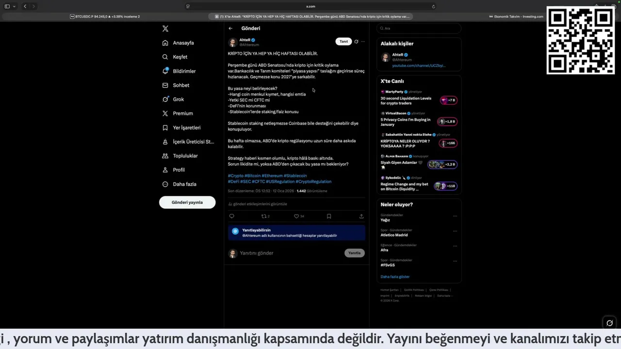
Task: Open post more options menu
Action: (x=362, y=42)
